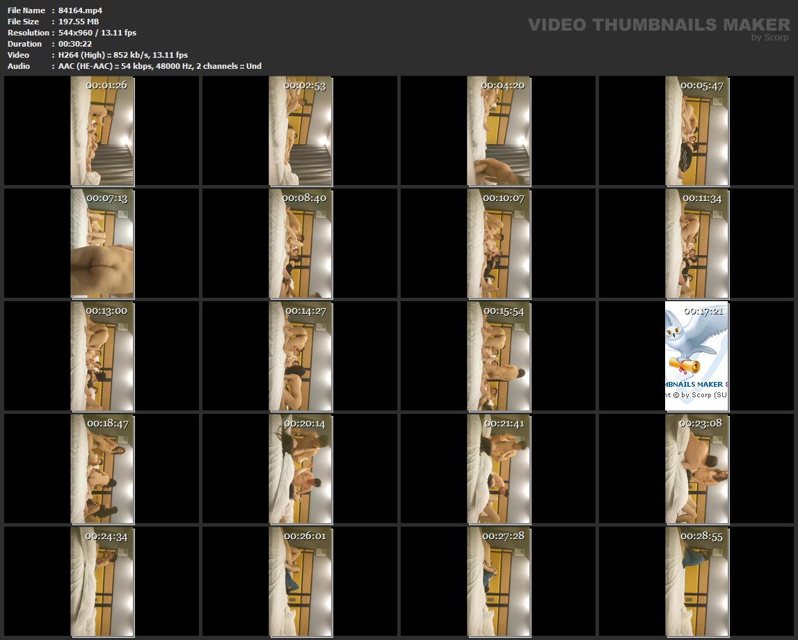This screenshot has width=798, height=640.
Task: Click the thumbnail at 00:13:00
Action: (102, 356)
